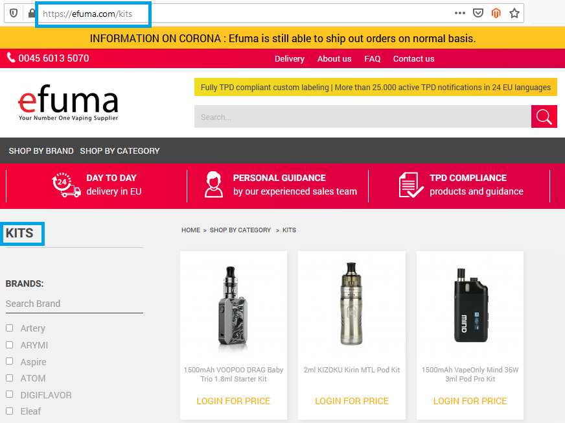Click the efuma logo
This screenshot has width=565, height=423.
click(x=68, y=104)
